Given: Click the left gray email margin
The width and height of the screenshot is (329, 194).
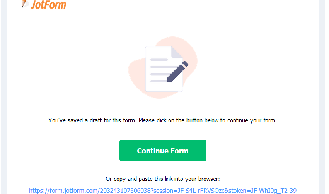Looking at the screenshot, I should 3,97.
